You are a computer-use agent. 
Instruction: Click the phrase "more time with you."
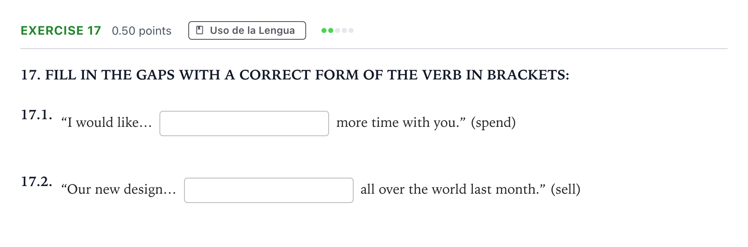401,123
